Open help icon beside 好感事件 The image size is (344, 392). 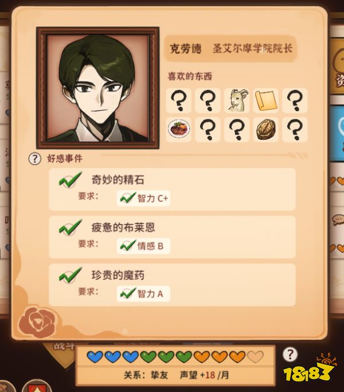(34, 159)
